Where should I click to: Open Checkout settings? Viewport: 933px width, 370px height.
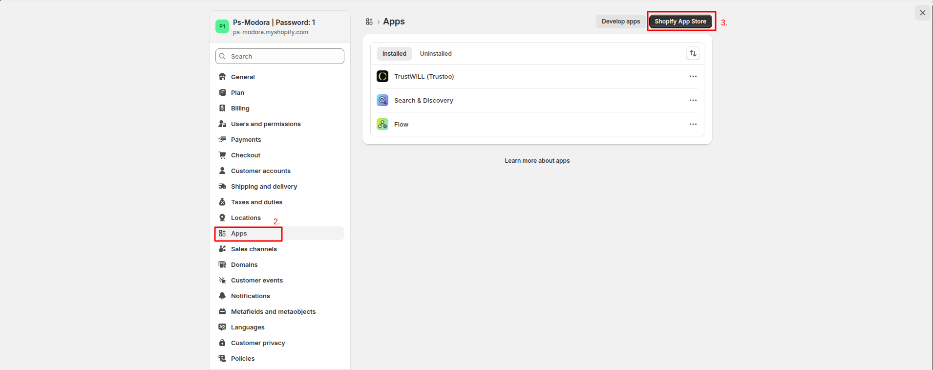(280, 155)
